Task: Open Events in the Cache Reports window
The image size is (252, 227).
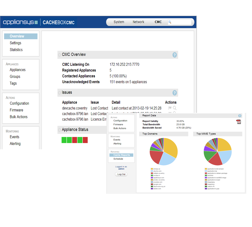Action: coord(117,140)
